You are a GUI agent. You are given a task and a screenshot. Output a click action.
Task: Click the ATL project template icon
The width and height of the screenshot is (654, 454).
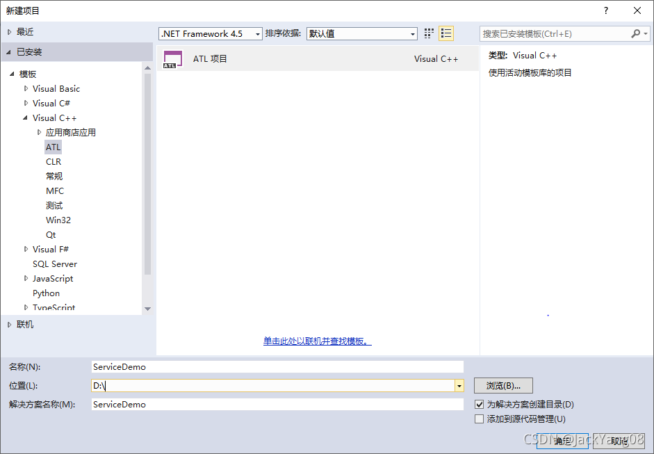pyautogui.click(x=172, y=59)
